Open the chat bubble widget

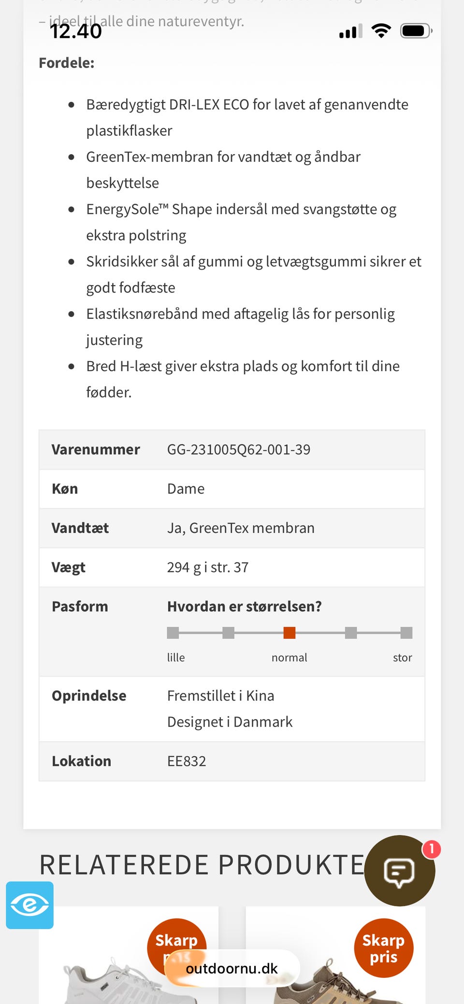400,871
